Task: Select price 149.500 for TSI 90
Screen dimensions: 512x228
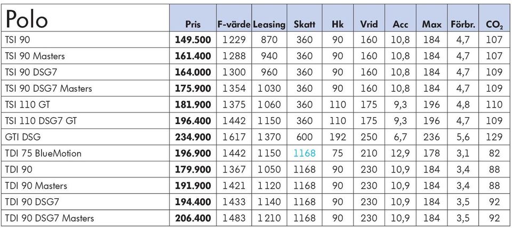Action: pyautogui.click(x=193, y=40)
